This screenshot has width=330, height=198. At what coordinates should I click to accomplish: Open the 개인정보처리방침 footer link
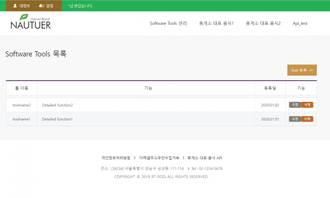point(116,158)
